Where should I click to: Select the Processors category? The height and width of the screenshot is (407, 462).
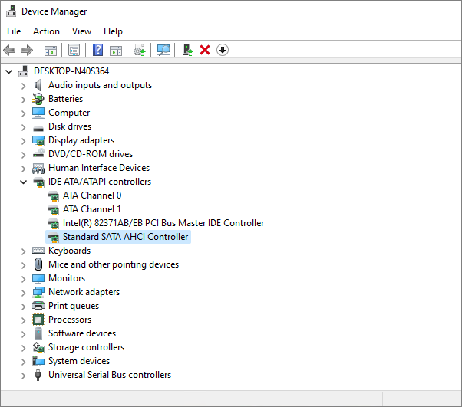click(69, 320)
